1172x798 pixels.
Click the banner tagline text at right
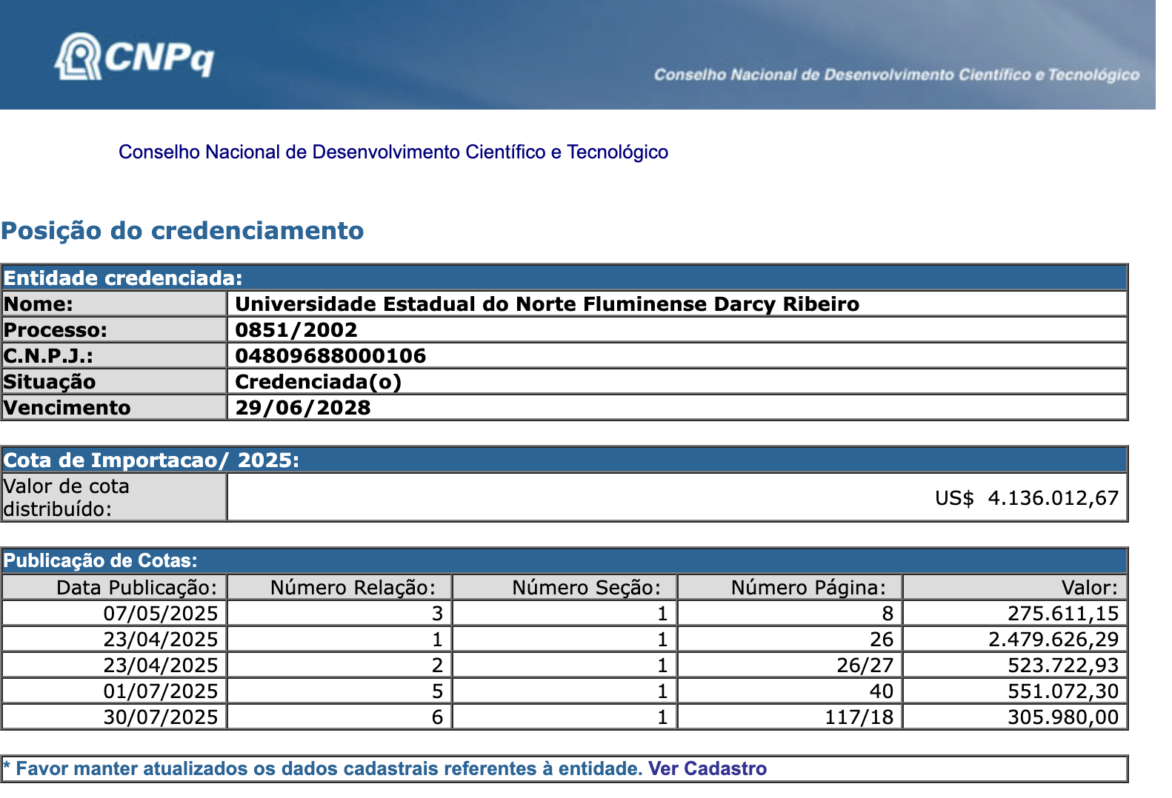896,75
